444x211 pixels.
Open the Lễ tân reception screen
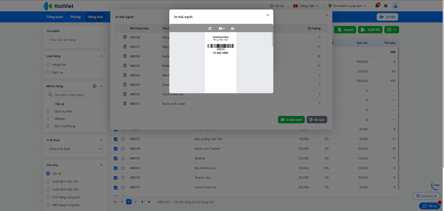coord(387,17)
